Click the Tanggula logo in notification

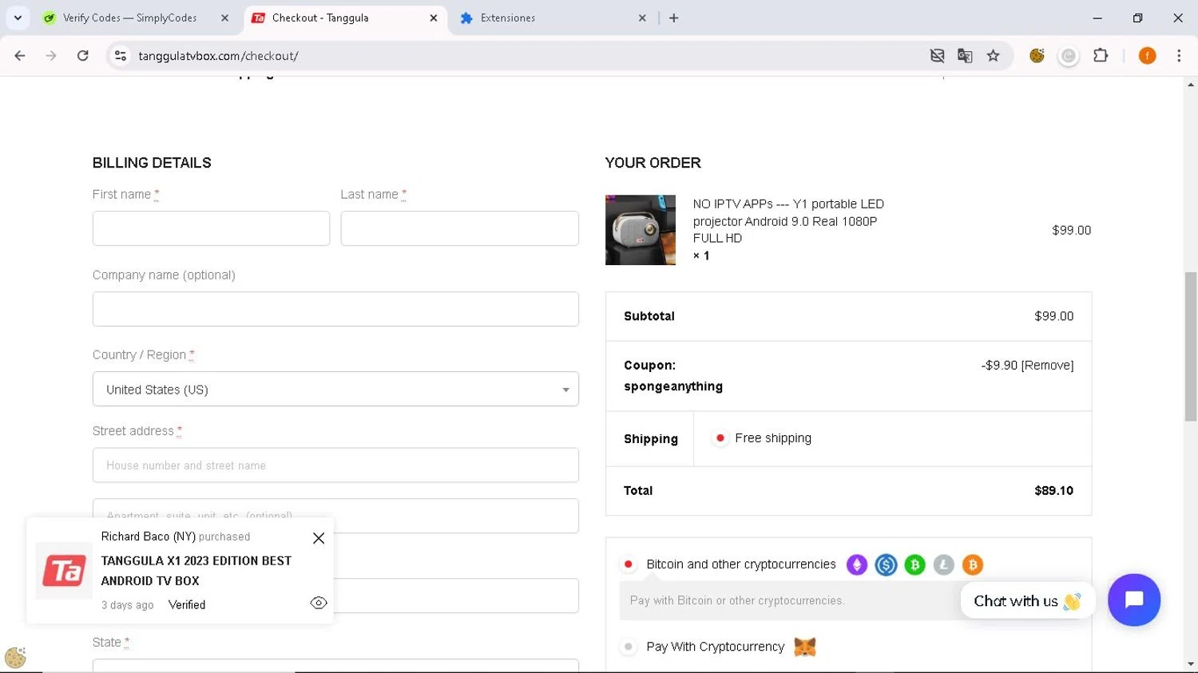64,571
